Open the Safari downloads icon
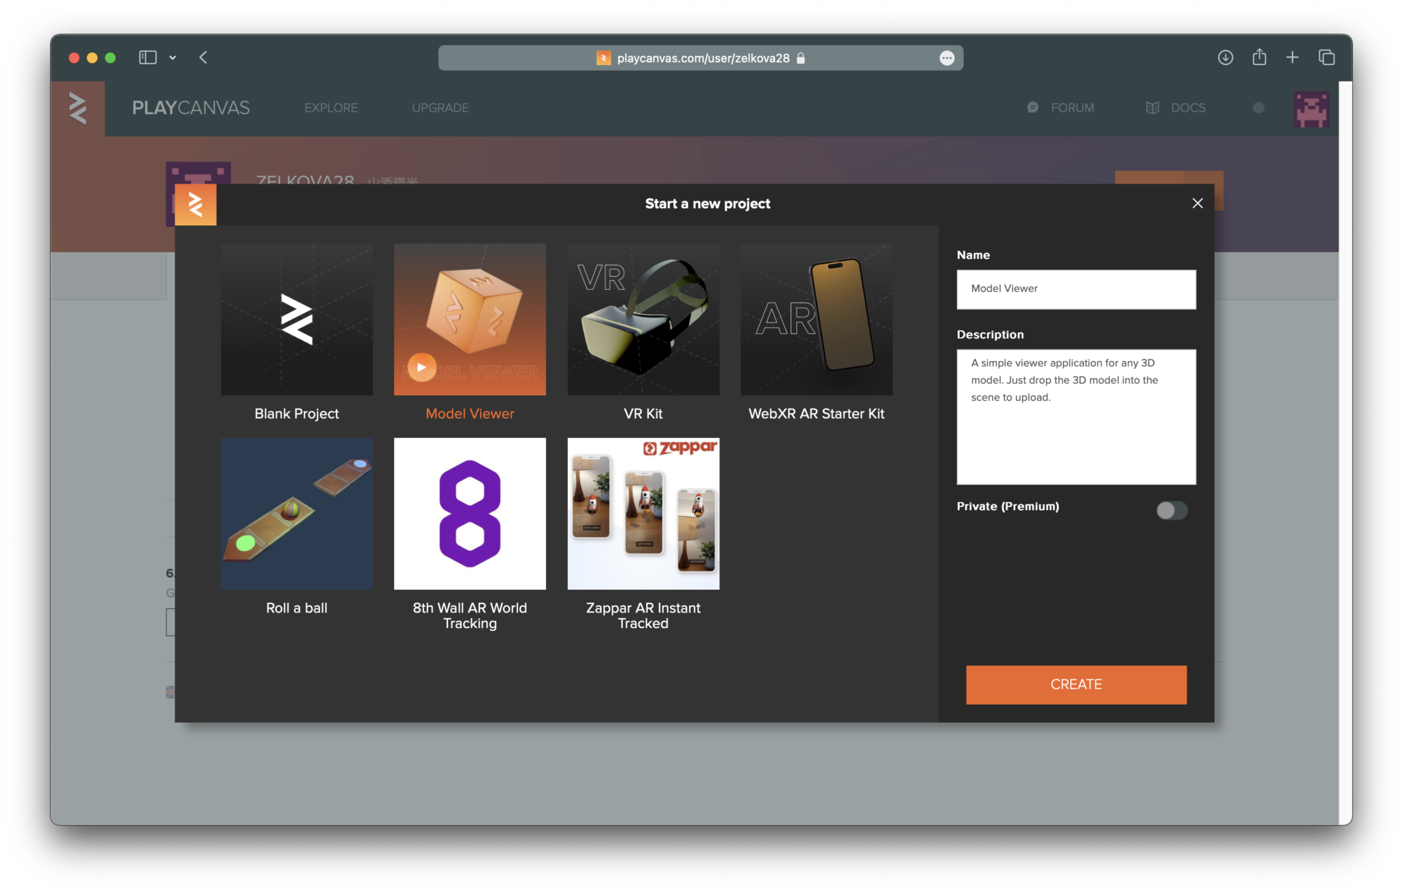Viewport: 1403px width, 892px height. (x=1225, y=58)
